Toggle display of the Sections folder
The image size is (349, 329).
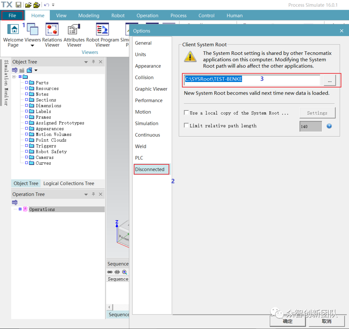tap(26, 100)
